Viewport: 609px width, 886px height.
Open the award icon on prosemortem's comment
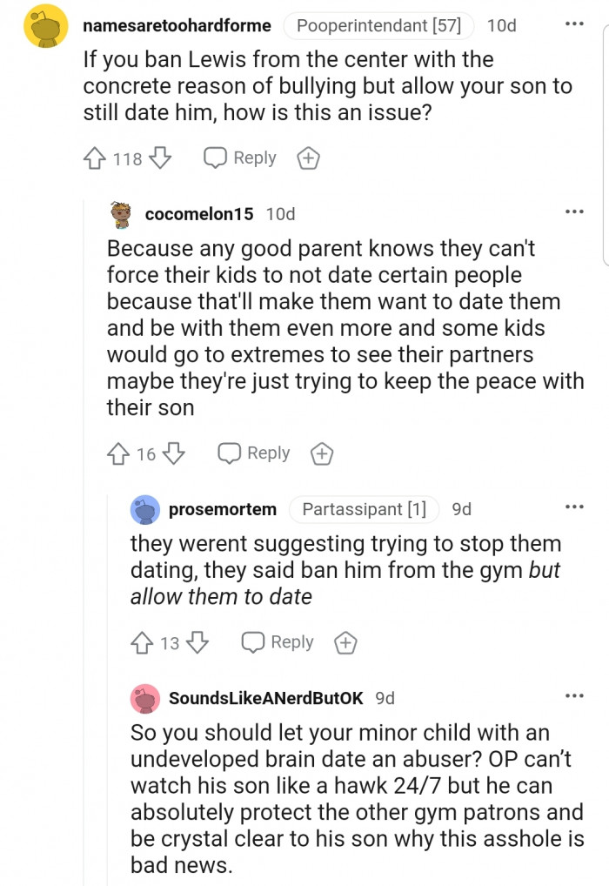pos(345,642)
